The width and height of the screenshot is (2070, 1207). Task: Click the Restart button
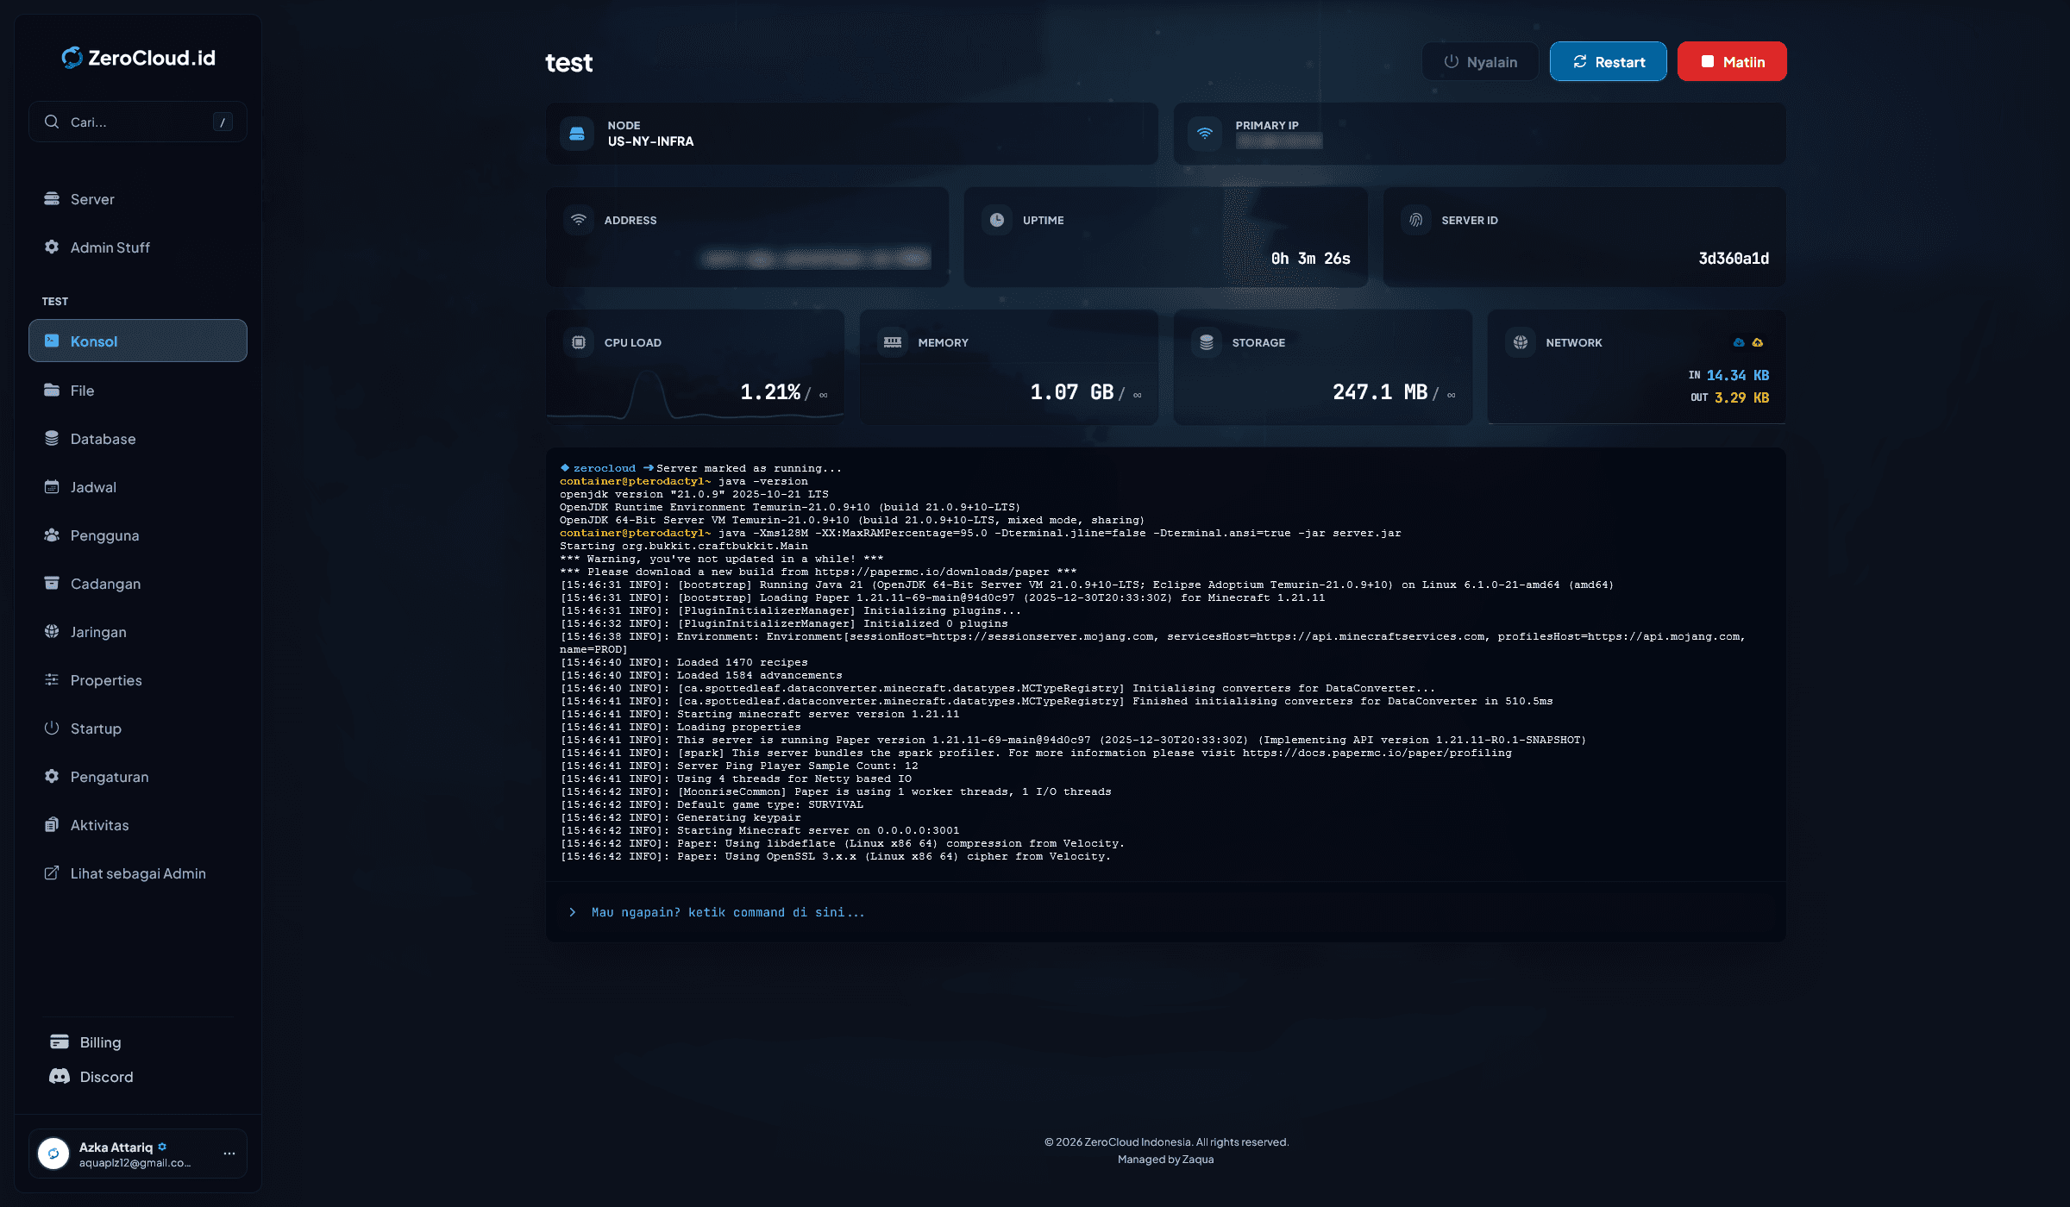[1608, 61]
